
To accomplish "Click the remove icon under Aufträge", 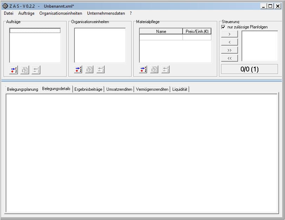I will tap(36, 70).
